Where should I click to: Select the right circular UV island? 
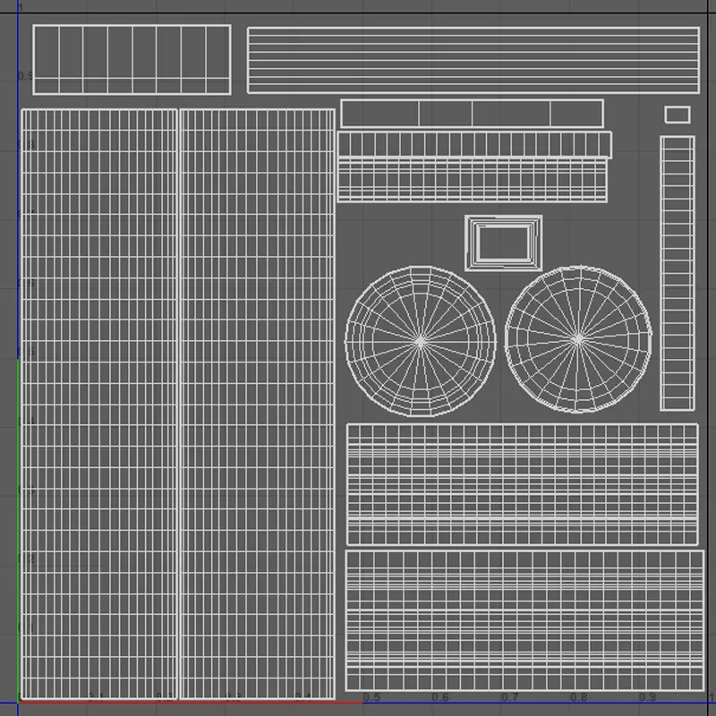tap(578, 339)
